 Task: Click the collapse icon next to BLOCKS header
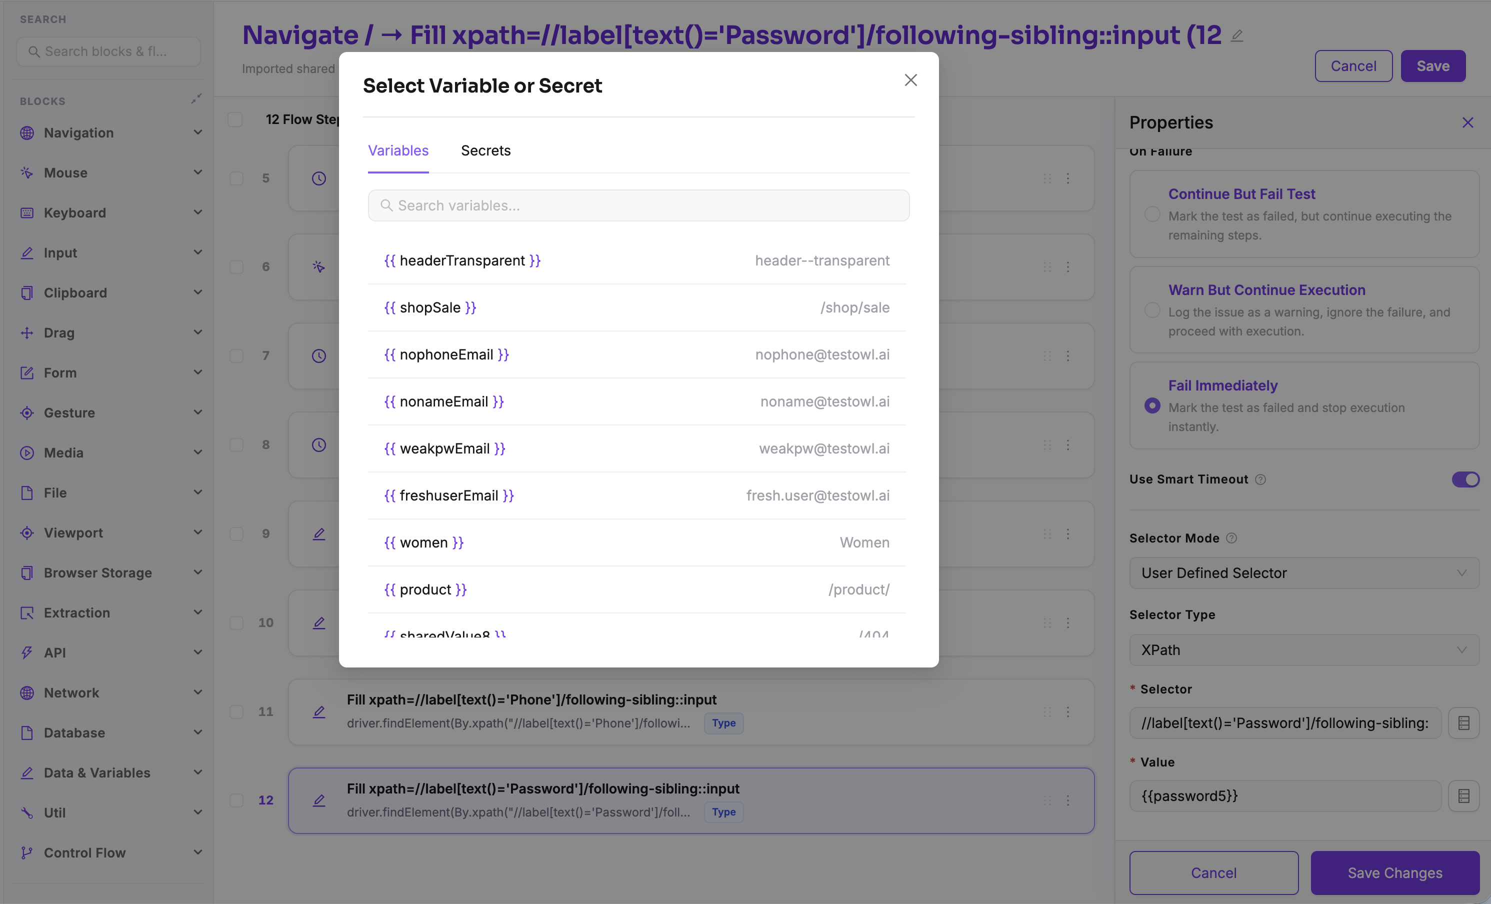pyautogui.click(x=196, y=98)
